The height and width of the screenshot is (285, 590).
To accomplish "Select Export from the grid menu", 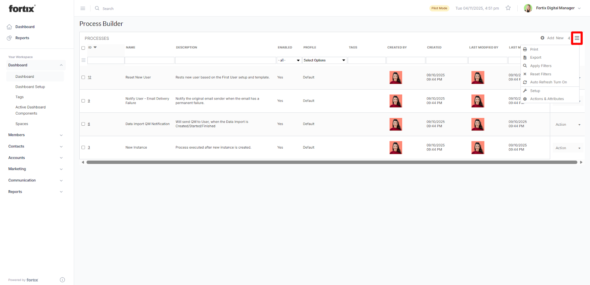I will pyautogui.click(x=535, y=58).
